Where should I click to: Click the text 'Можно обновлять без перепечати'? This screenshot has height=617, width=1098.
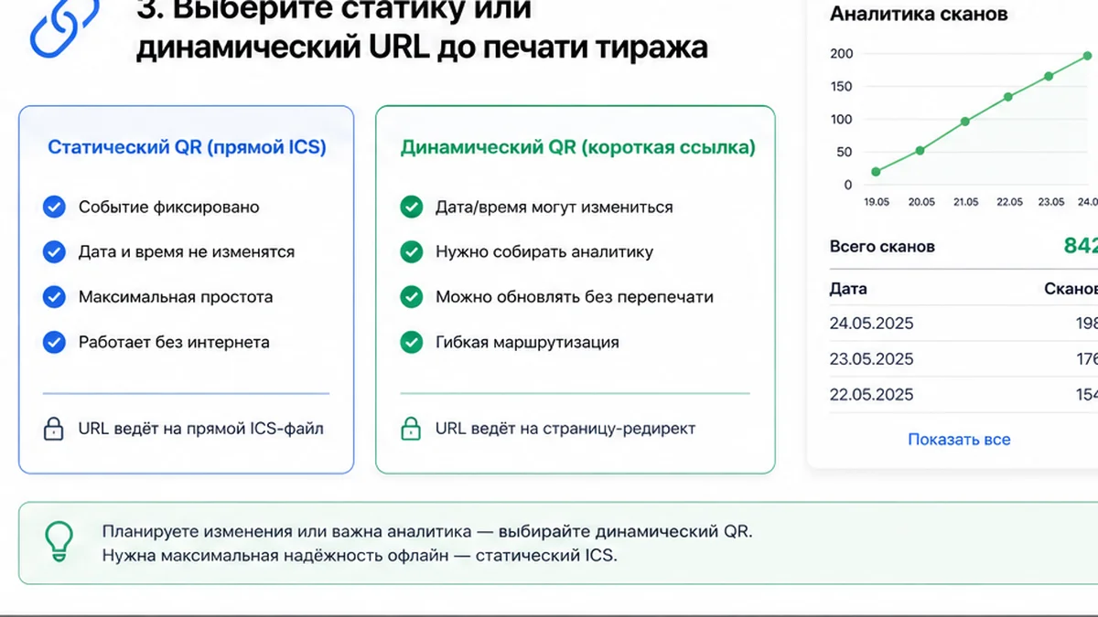tap(575, 297)
